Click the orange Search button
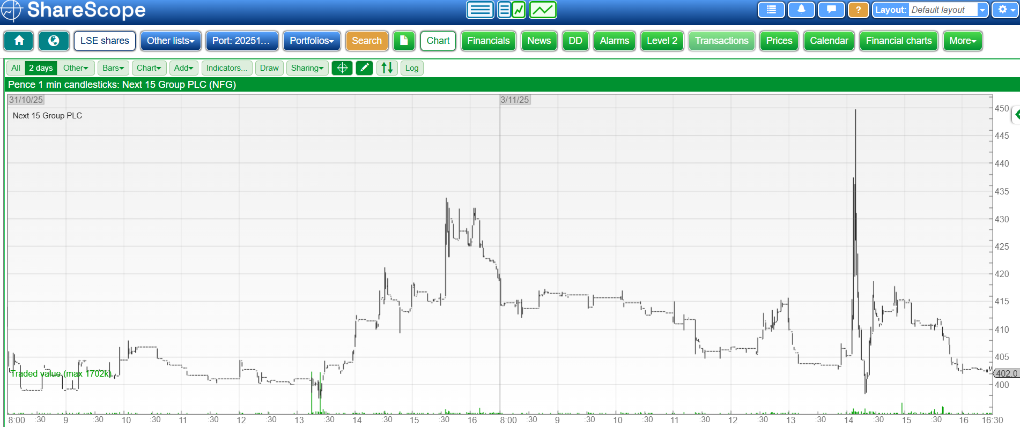The width and height of the screenshot is (1020, 427). [x=367, y=41]
